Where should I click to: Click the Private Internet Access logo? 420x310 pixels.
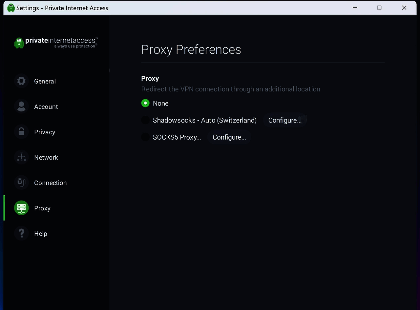56,42
